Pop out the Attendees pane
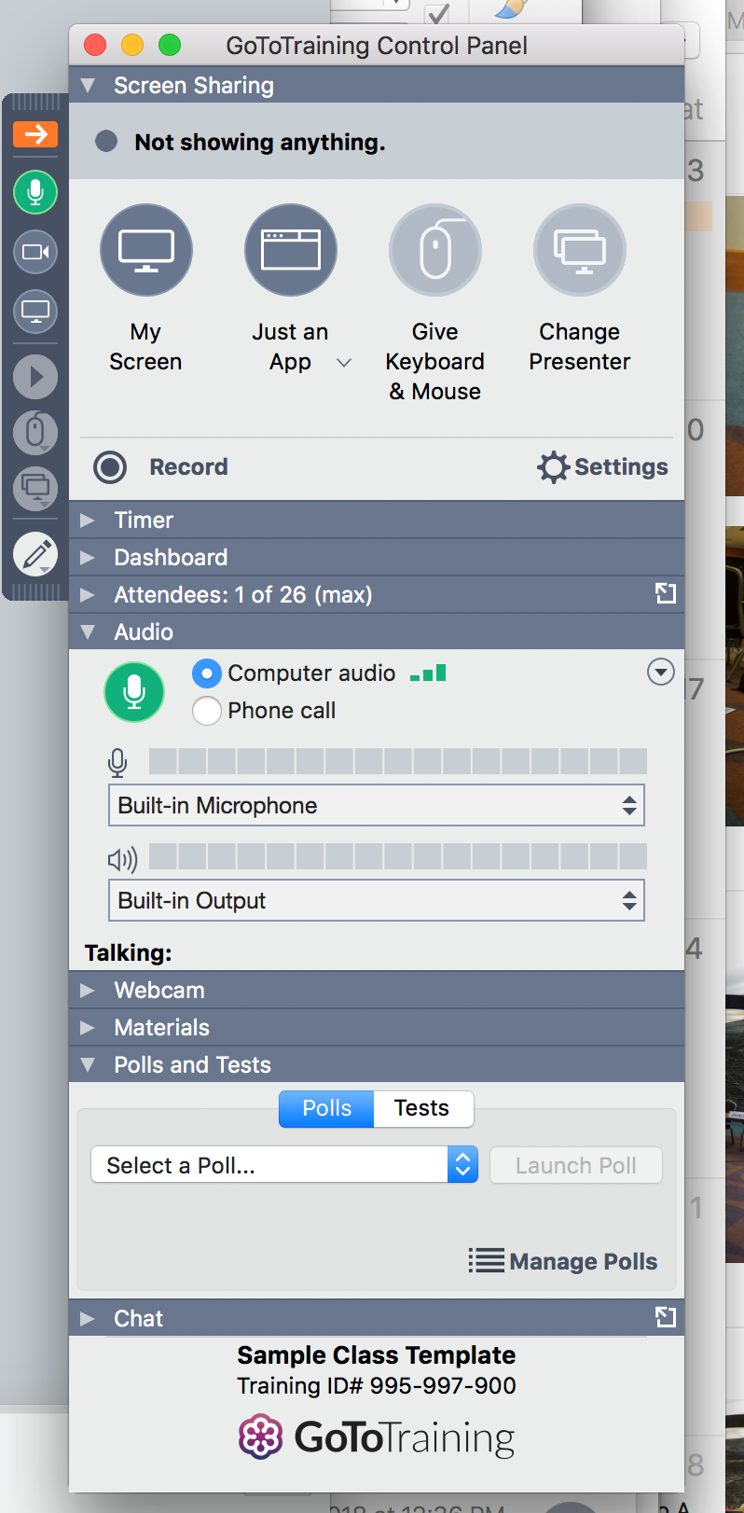Viewport: 744px width, 1513px height. coord(666,594)
